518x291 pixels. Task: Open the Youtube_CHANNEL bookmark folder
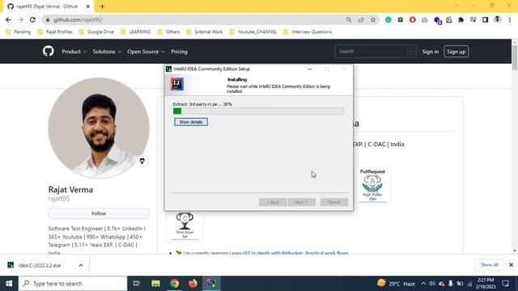click(x=253, y=32)
